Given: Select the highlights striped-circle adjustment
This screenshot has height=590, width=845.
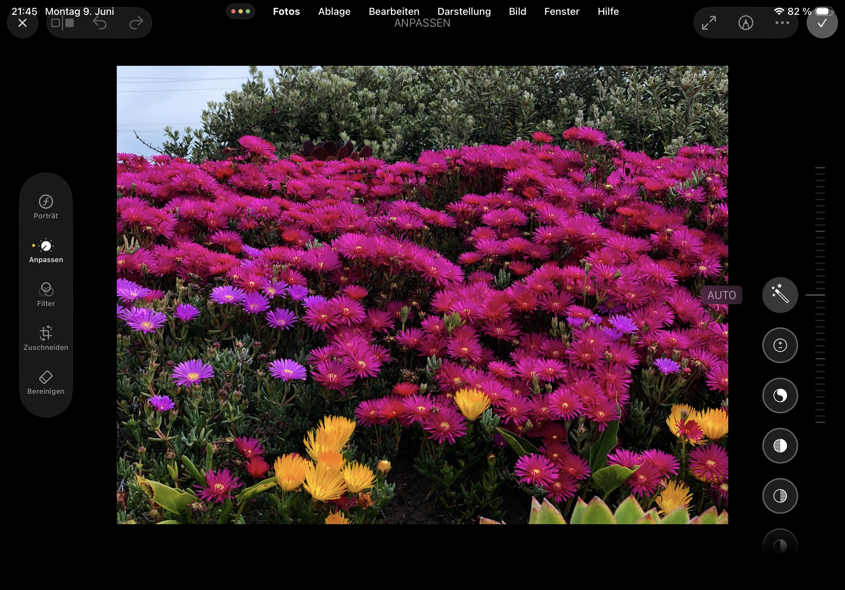Looking at the screenshot, I should (780, 446).
